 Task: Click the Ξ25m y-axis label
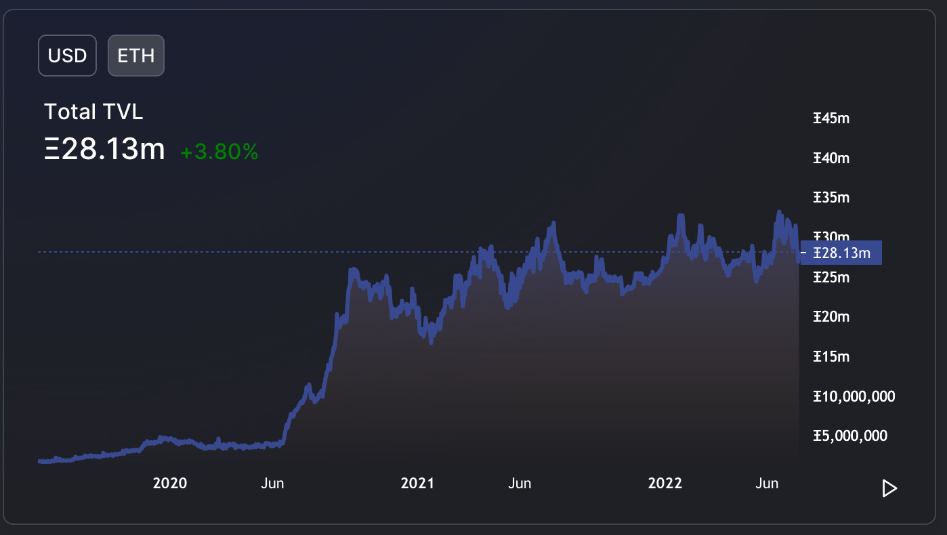[831, 277]
